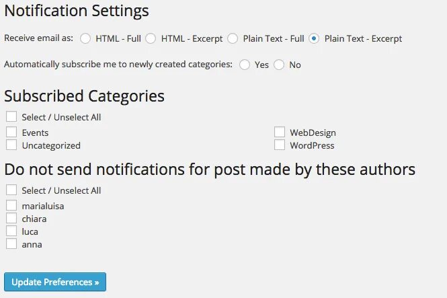Click the WordPress category label text
The width and height of the screenshot is (447, 298).
click(x=312, y=145)
